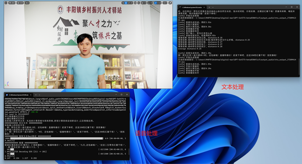The image size is (302, 164).
Task: Adjust the viewport camera speed control
Action: click(x=165, y=2)
